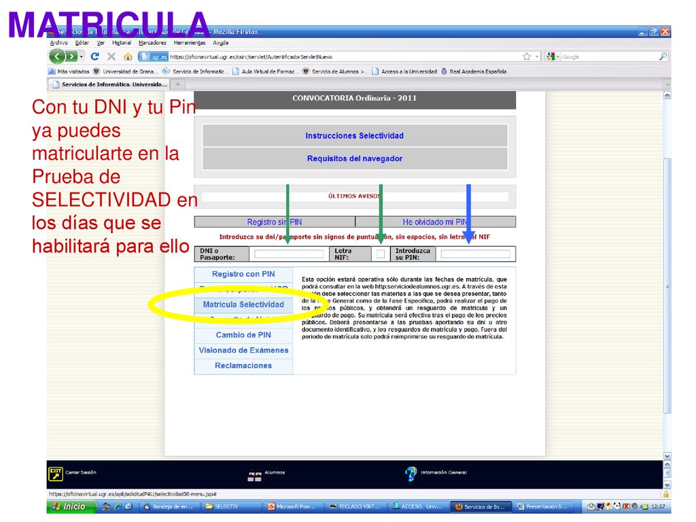The image size is (696, 522).
Task: Open Real Academia Española bookmark
Action: tap(474, 71)
